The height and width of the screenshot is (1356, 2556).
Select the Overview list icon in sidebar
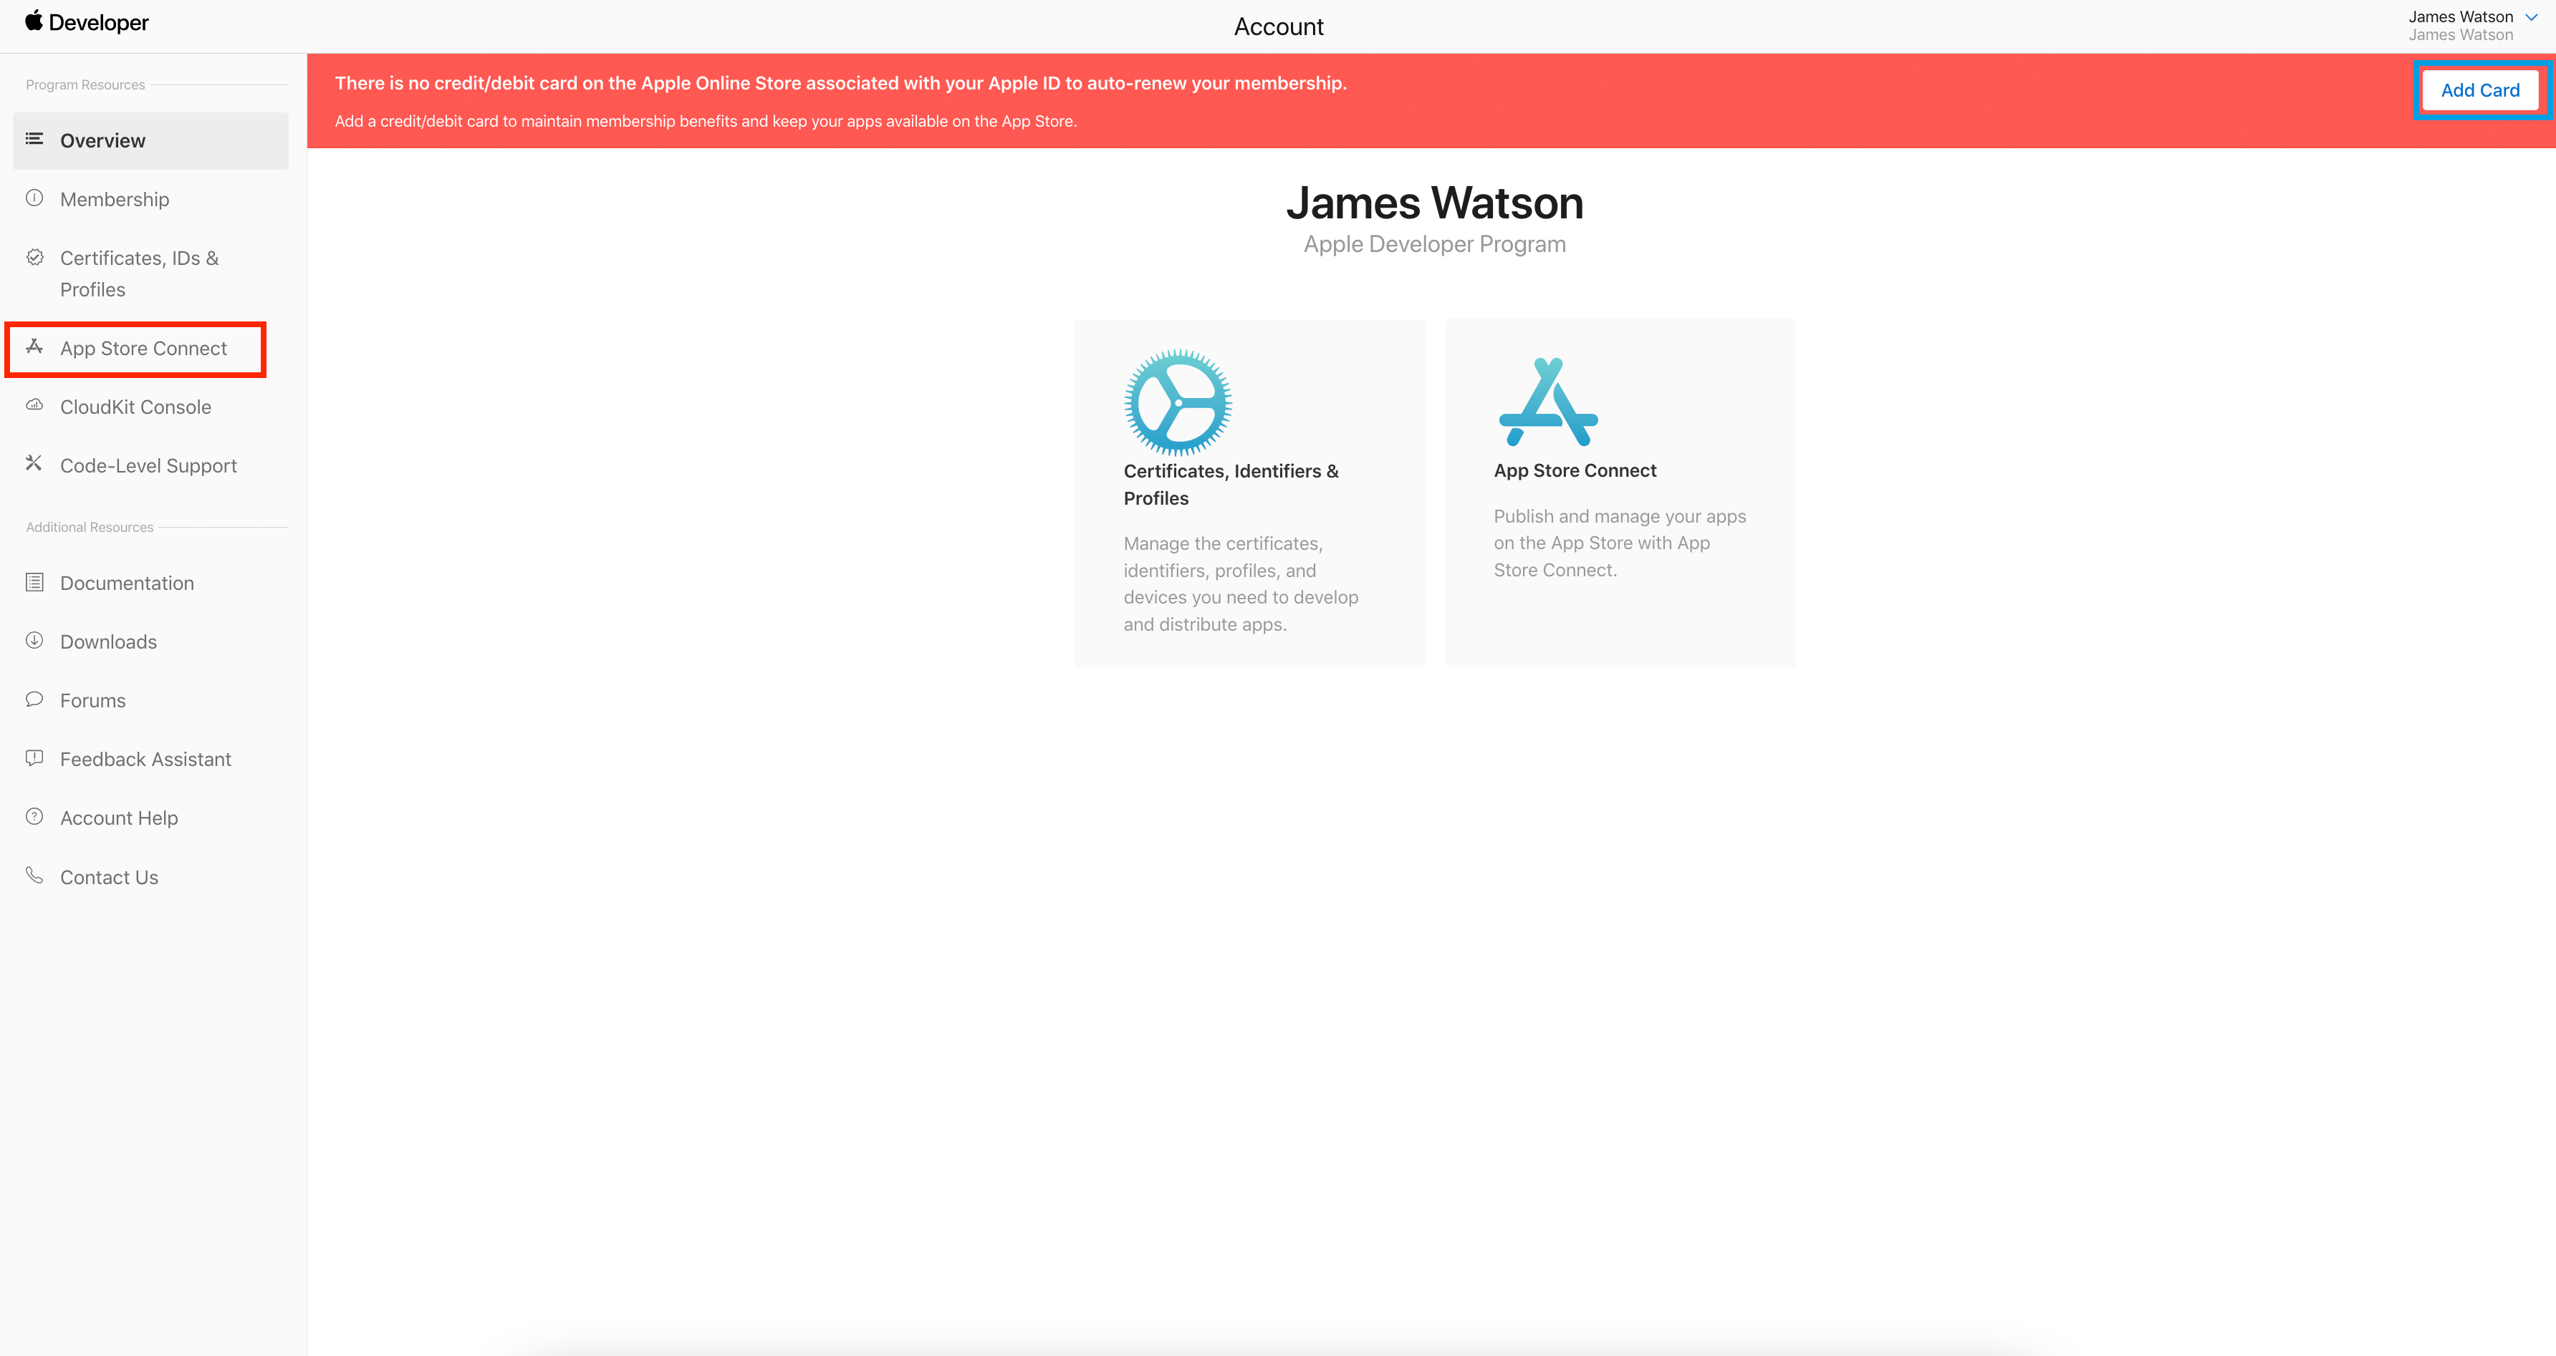tap(34, 139)
